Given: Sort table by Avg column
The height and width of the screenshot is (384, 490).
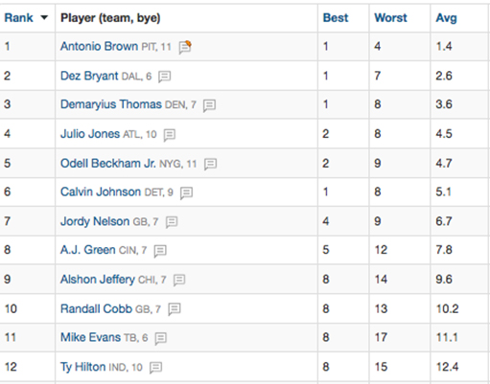Looking at the screenshot, I should coord(446,18).
